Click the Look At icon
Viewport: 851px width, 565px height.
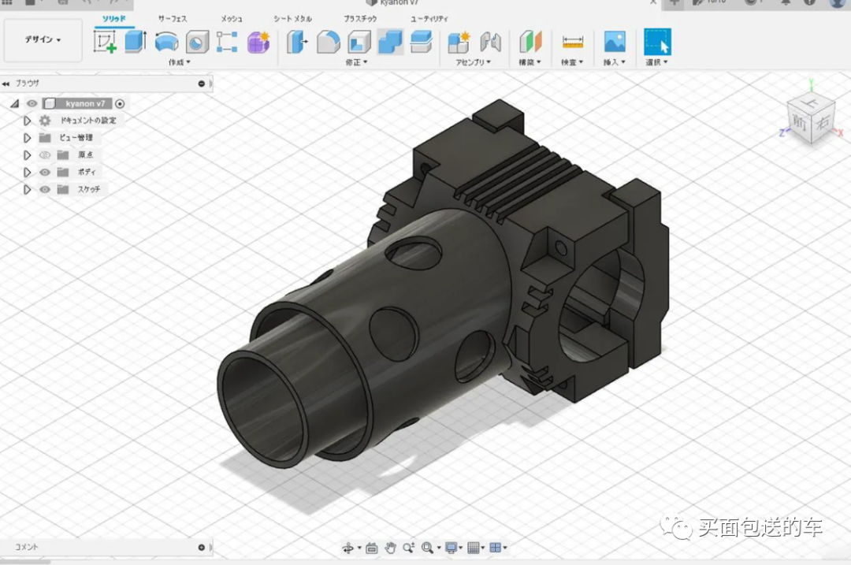(372, 548)
